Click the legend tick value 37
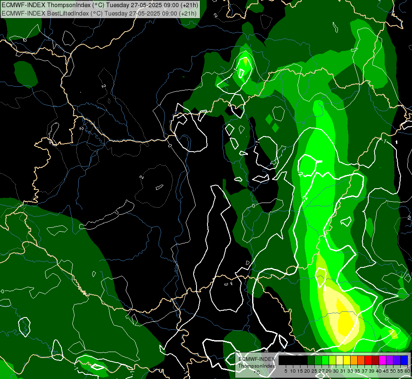Viewport: 412px width, 379px height. 365,371
